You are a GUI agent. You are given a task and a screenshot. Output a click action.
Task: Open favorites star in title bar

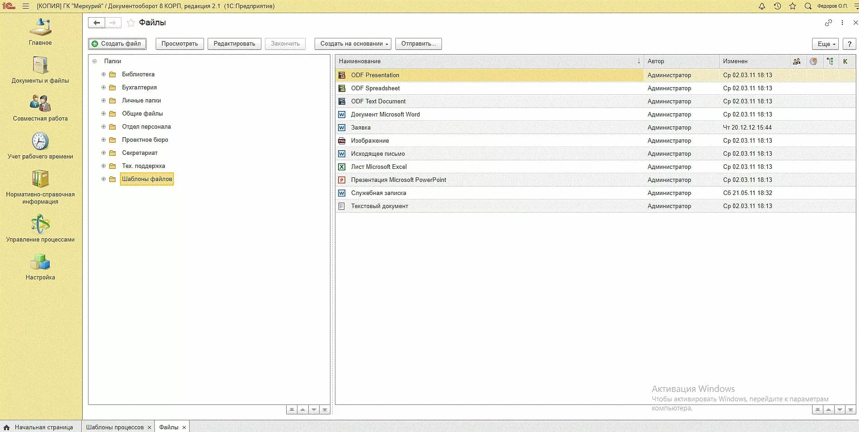(793, 6)
